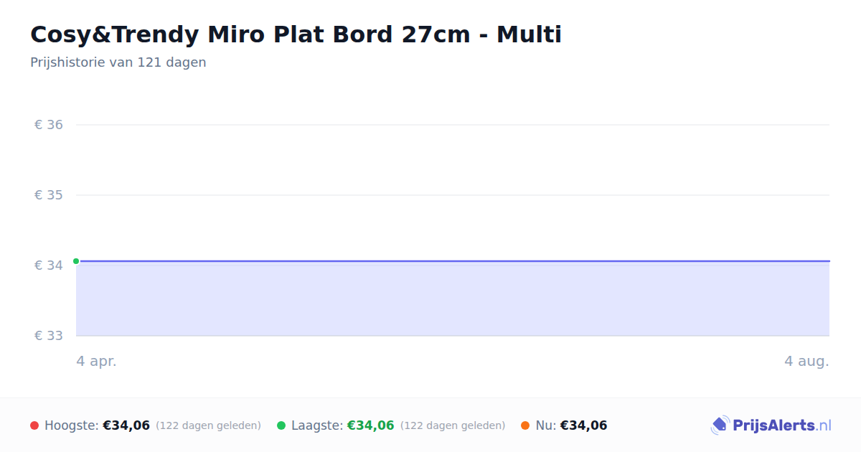Click the green data point on chart line

coord(76,261)
